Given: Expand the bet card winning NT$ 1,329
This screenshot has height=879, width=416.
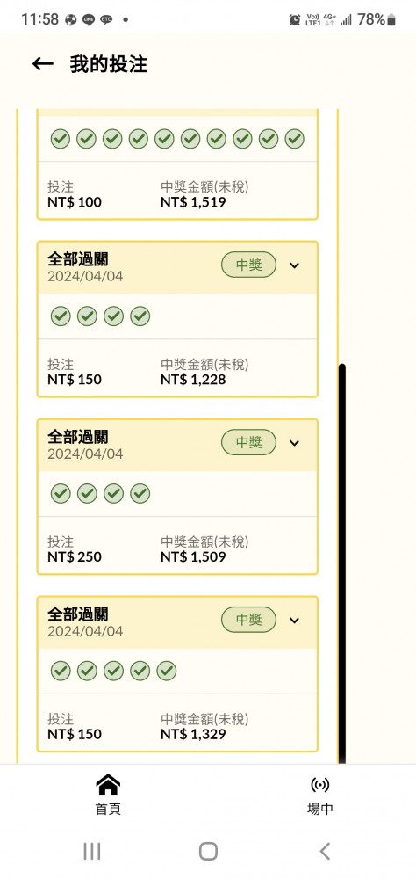Looking at the screenshot, I should click(295, 620).
